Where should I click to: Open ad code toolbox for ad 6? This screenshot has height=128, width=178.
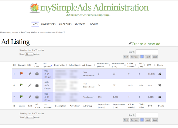pos(37,85)
